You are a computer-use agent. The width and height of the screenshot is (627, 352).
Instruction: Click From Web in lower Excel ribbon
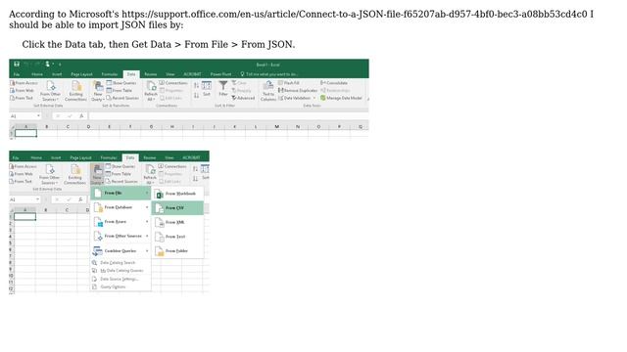pos(22,174)
